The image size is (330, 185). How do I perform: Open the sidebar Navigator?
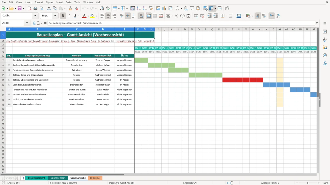(x=325, y=55)
